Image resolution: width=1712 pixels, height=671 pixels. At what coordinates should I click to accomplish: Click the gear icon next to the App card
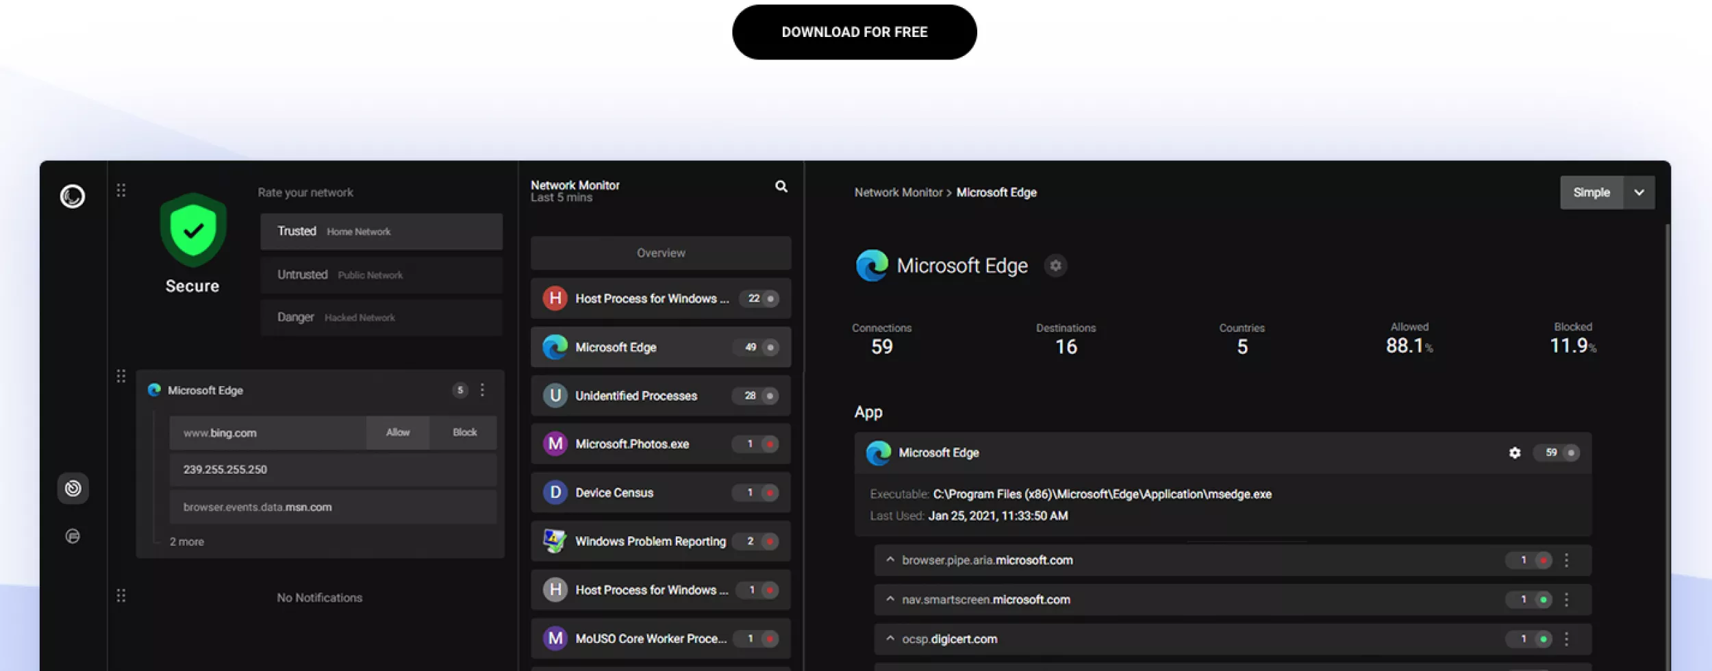(1515, 453)
